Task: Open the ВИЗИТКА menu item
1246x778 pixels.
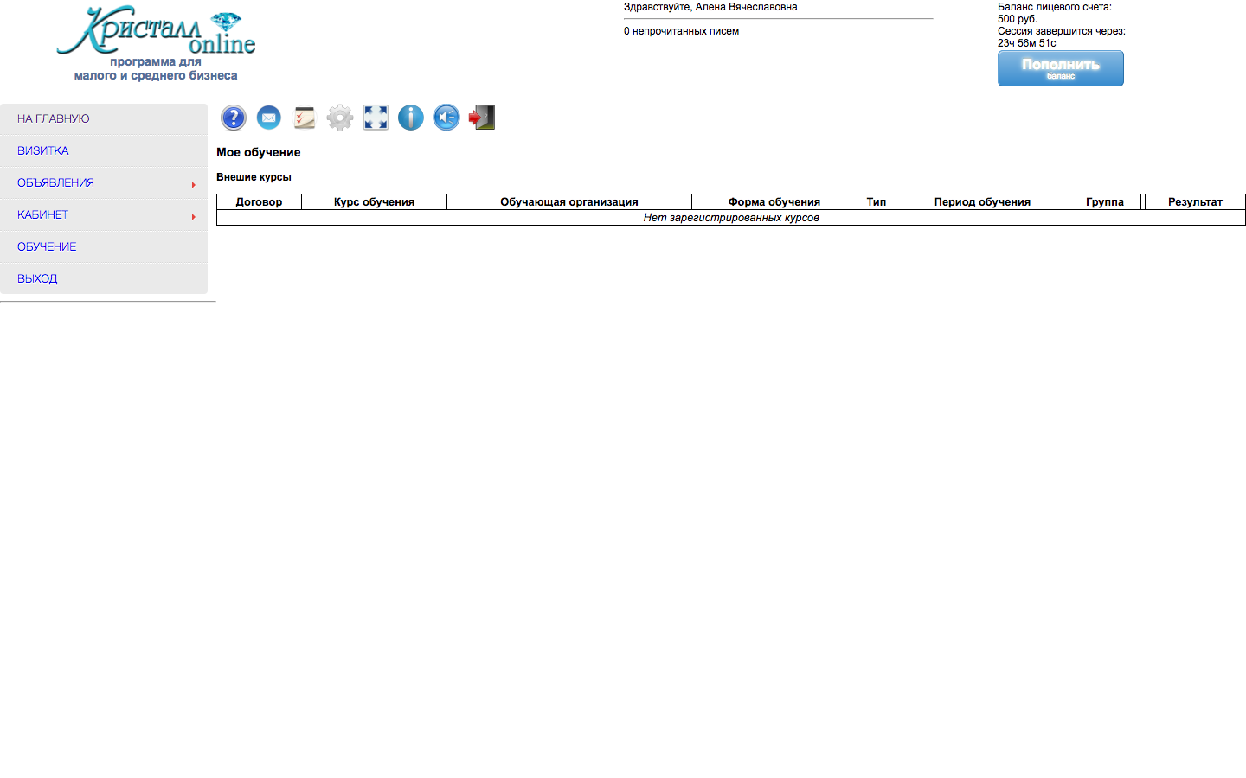Action: 104,151
